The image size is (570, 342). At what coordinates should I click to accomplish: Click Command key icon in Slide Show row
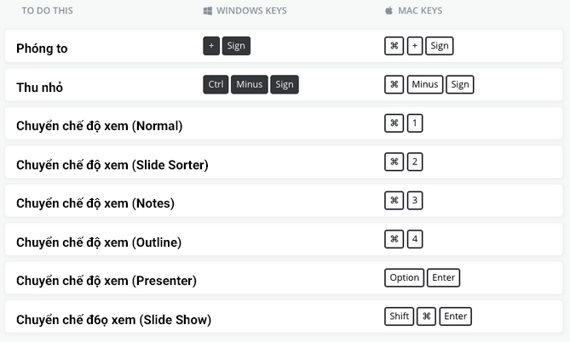pyautogui.click(x=426, y=316)
